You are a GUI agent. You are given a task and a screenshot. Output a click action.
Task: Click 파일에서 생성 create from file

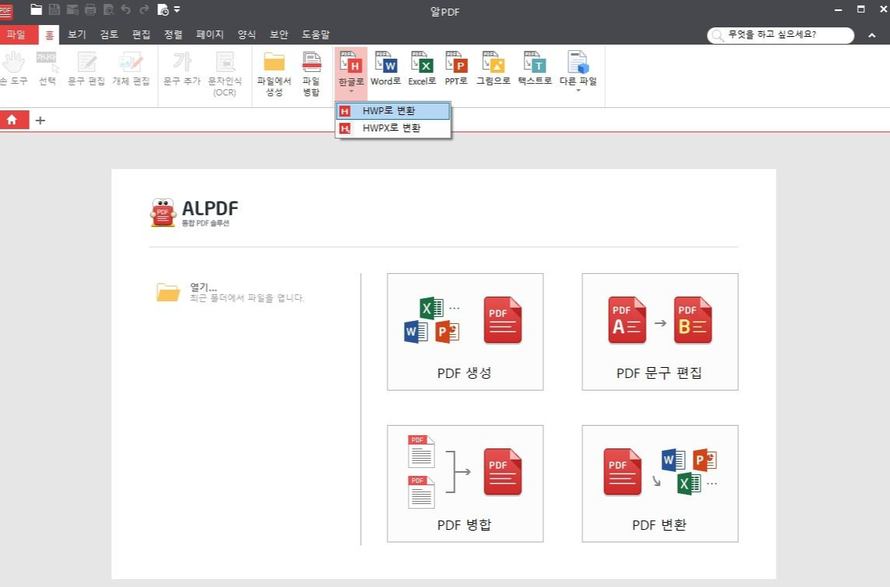point(274,74)
